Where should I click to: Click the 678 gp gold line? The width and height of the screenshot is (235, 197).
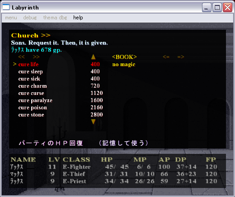coord(37,50)
